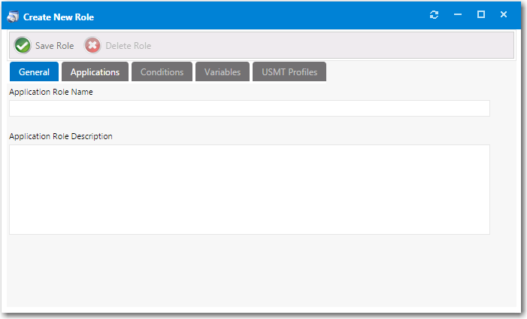
Task: Click the red X Delete Role icon
Action: coord(92,46)
